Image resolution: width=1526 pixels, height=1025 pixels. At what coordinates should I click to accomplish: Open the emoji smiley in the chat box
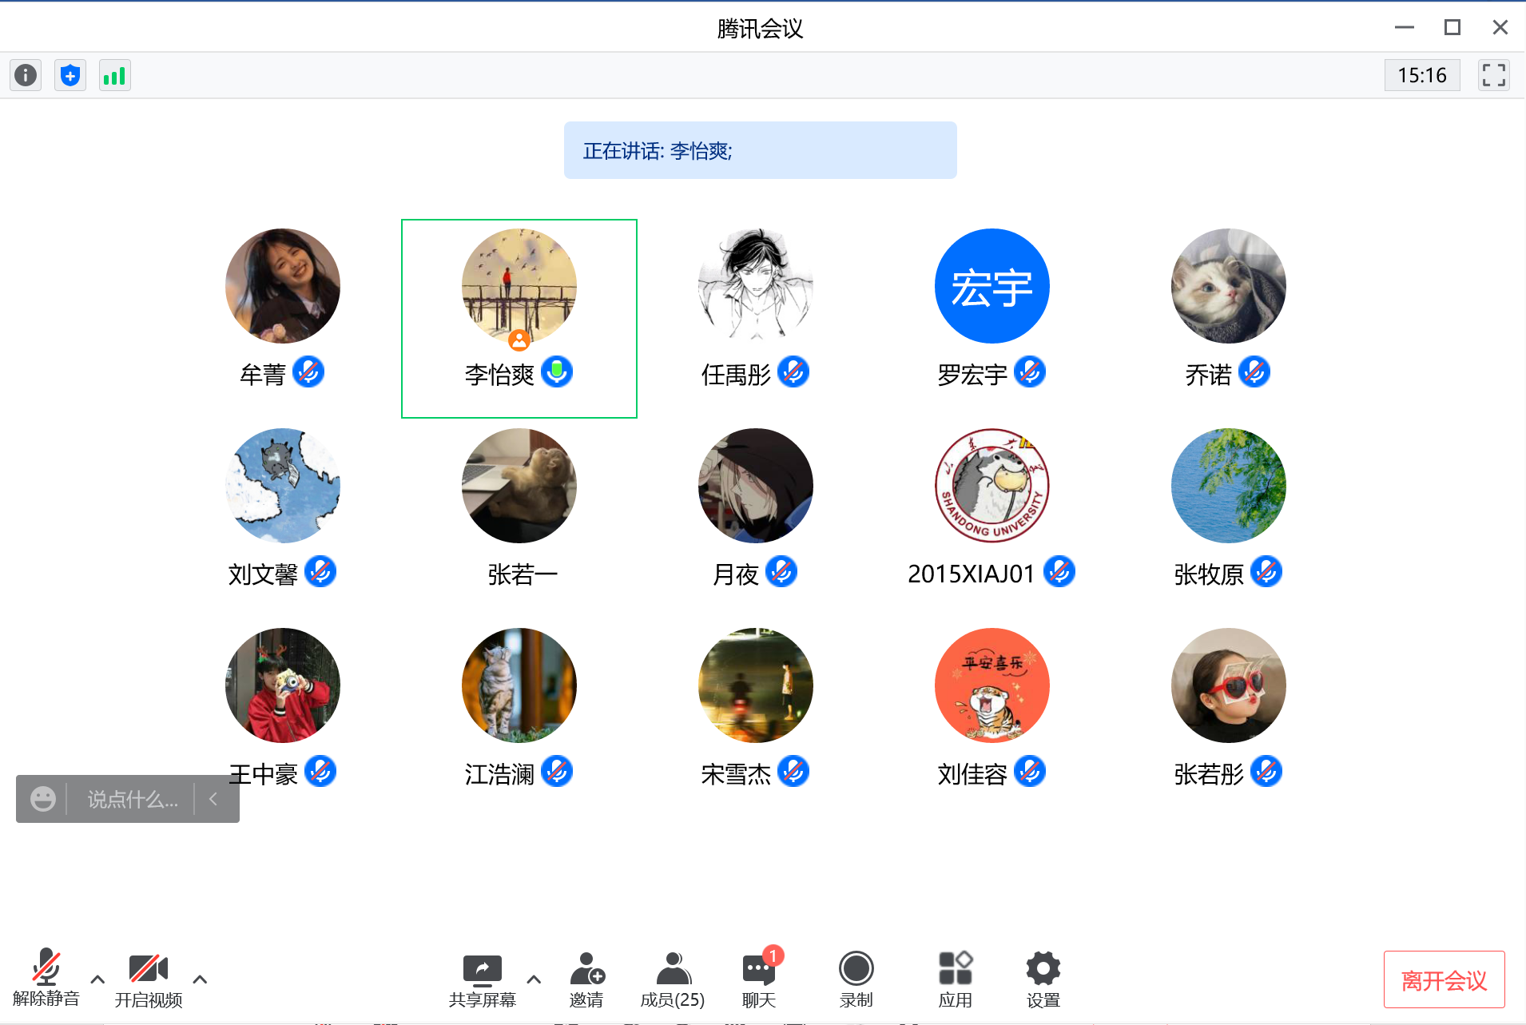pos(43,799)
